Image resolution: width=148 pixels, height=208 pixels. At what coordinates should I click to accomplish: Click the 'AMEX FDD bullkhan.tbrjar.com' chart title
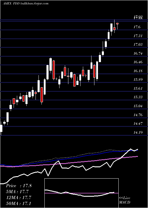pyautogui.click(x=26, y=4)
